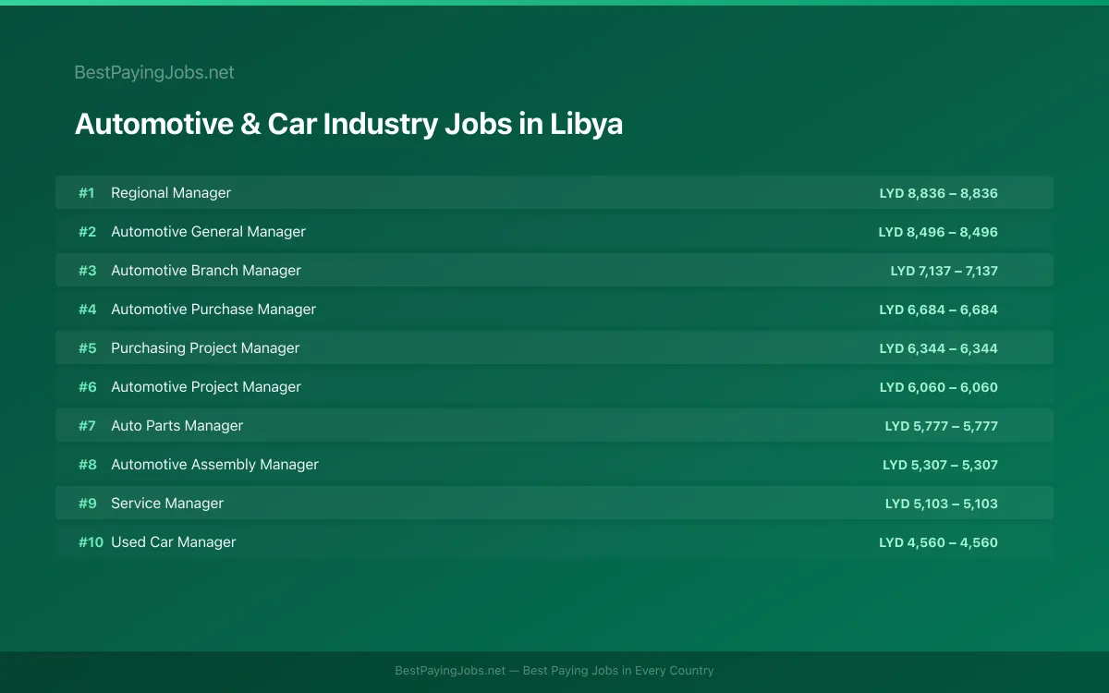This screenshot has width=1109, height=693.
Task: Select the Auto Parts Manager label
Action: pyautogui.click(x=177, y=426)
